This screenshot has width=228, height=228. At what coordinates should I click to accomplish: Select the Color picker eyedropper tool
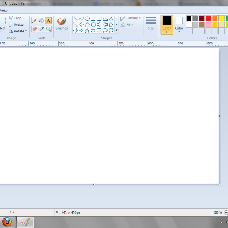click(x=41, y=29)
